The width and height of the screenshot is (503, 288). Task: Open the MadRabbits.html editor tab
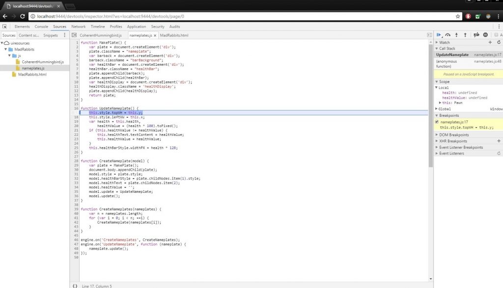(x=174, y=35)
